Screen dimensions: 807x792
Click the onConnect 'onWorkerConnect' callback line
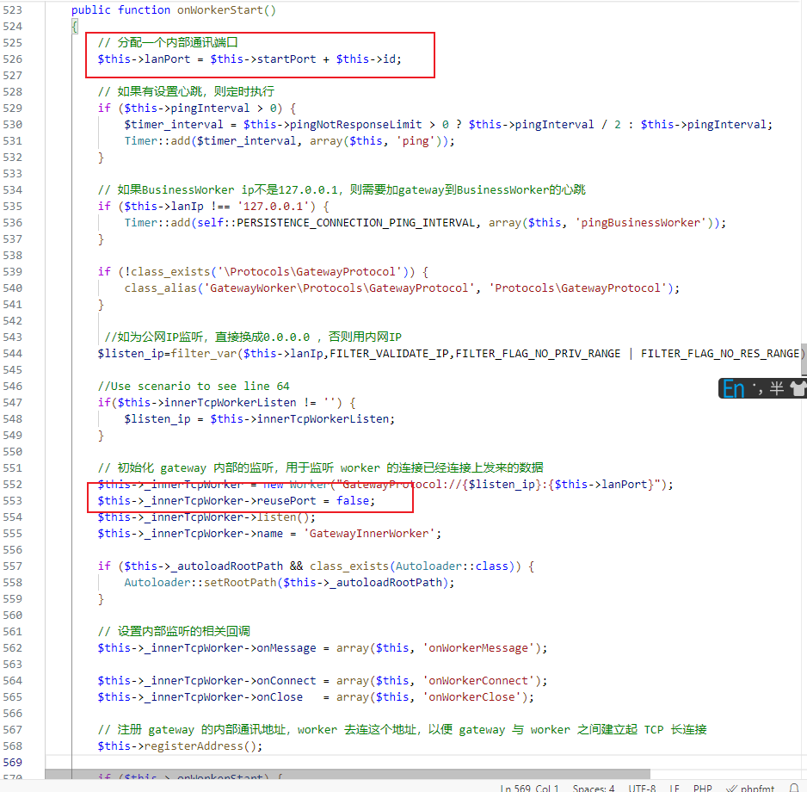[x=323, y=681]
